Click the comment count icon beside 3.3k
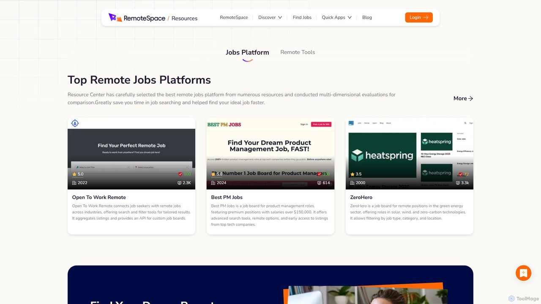Viewport: 541px width, 304px height. point(458,183)
